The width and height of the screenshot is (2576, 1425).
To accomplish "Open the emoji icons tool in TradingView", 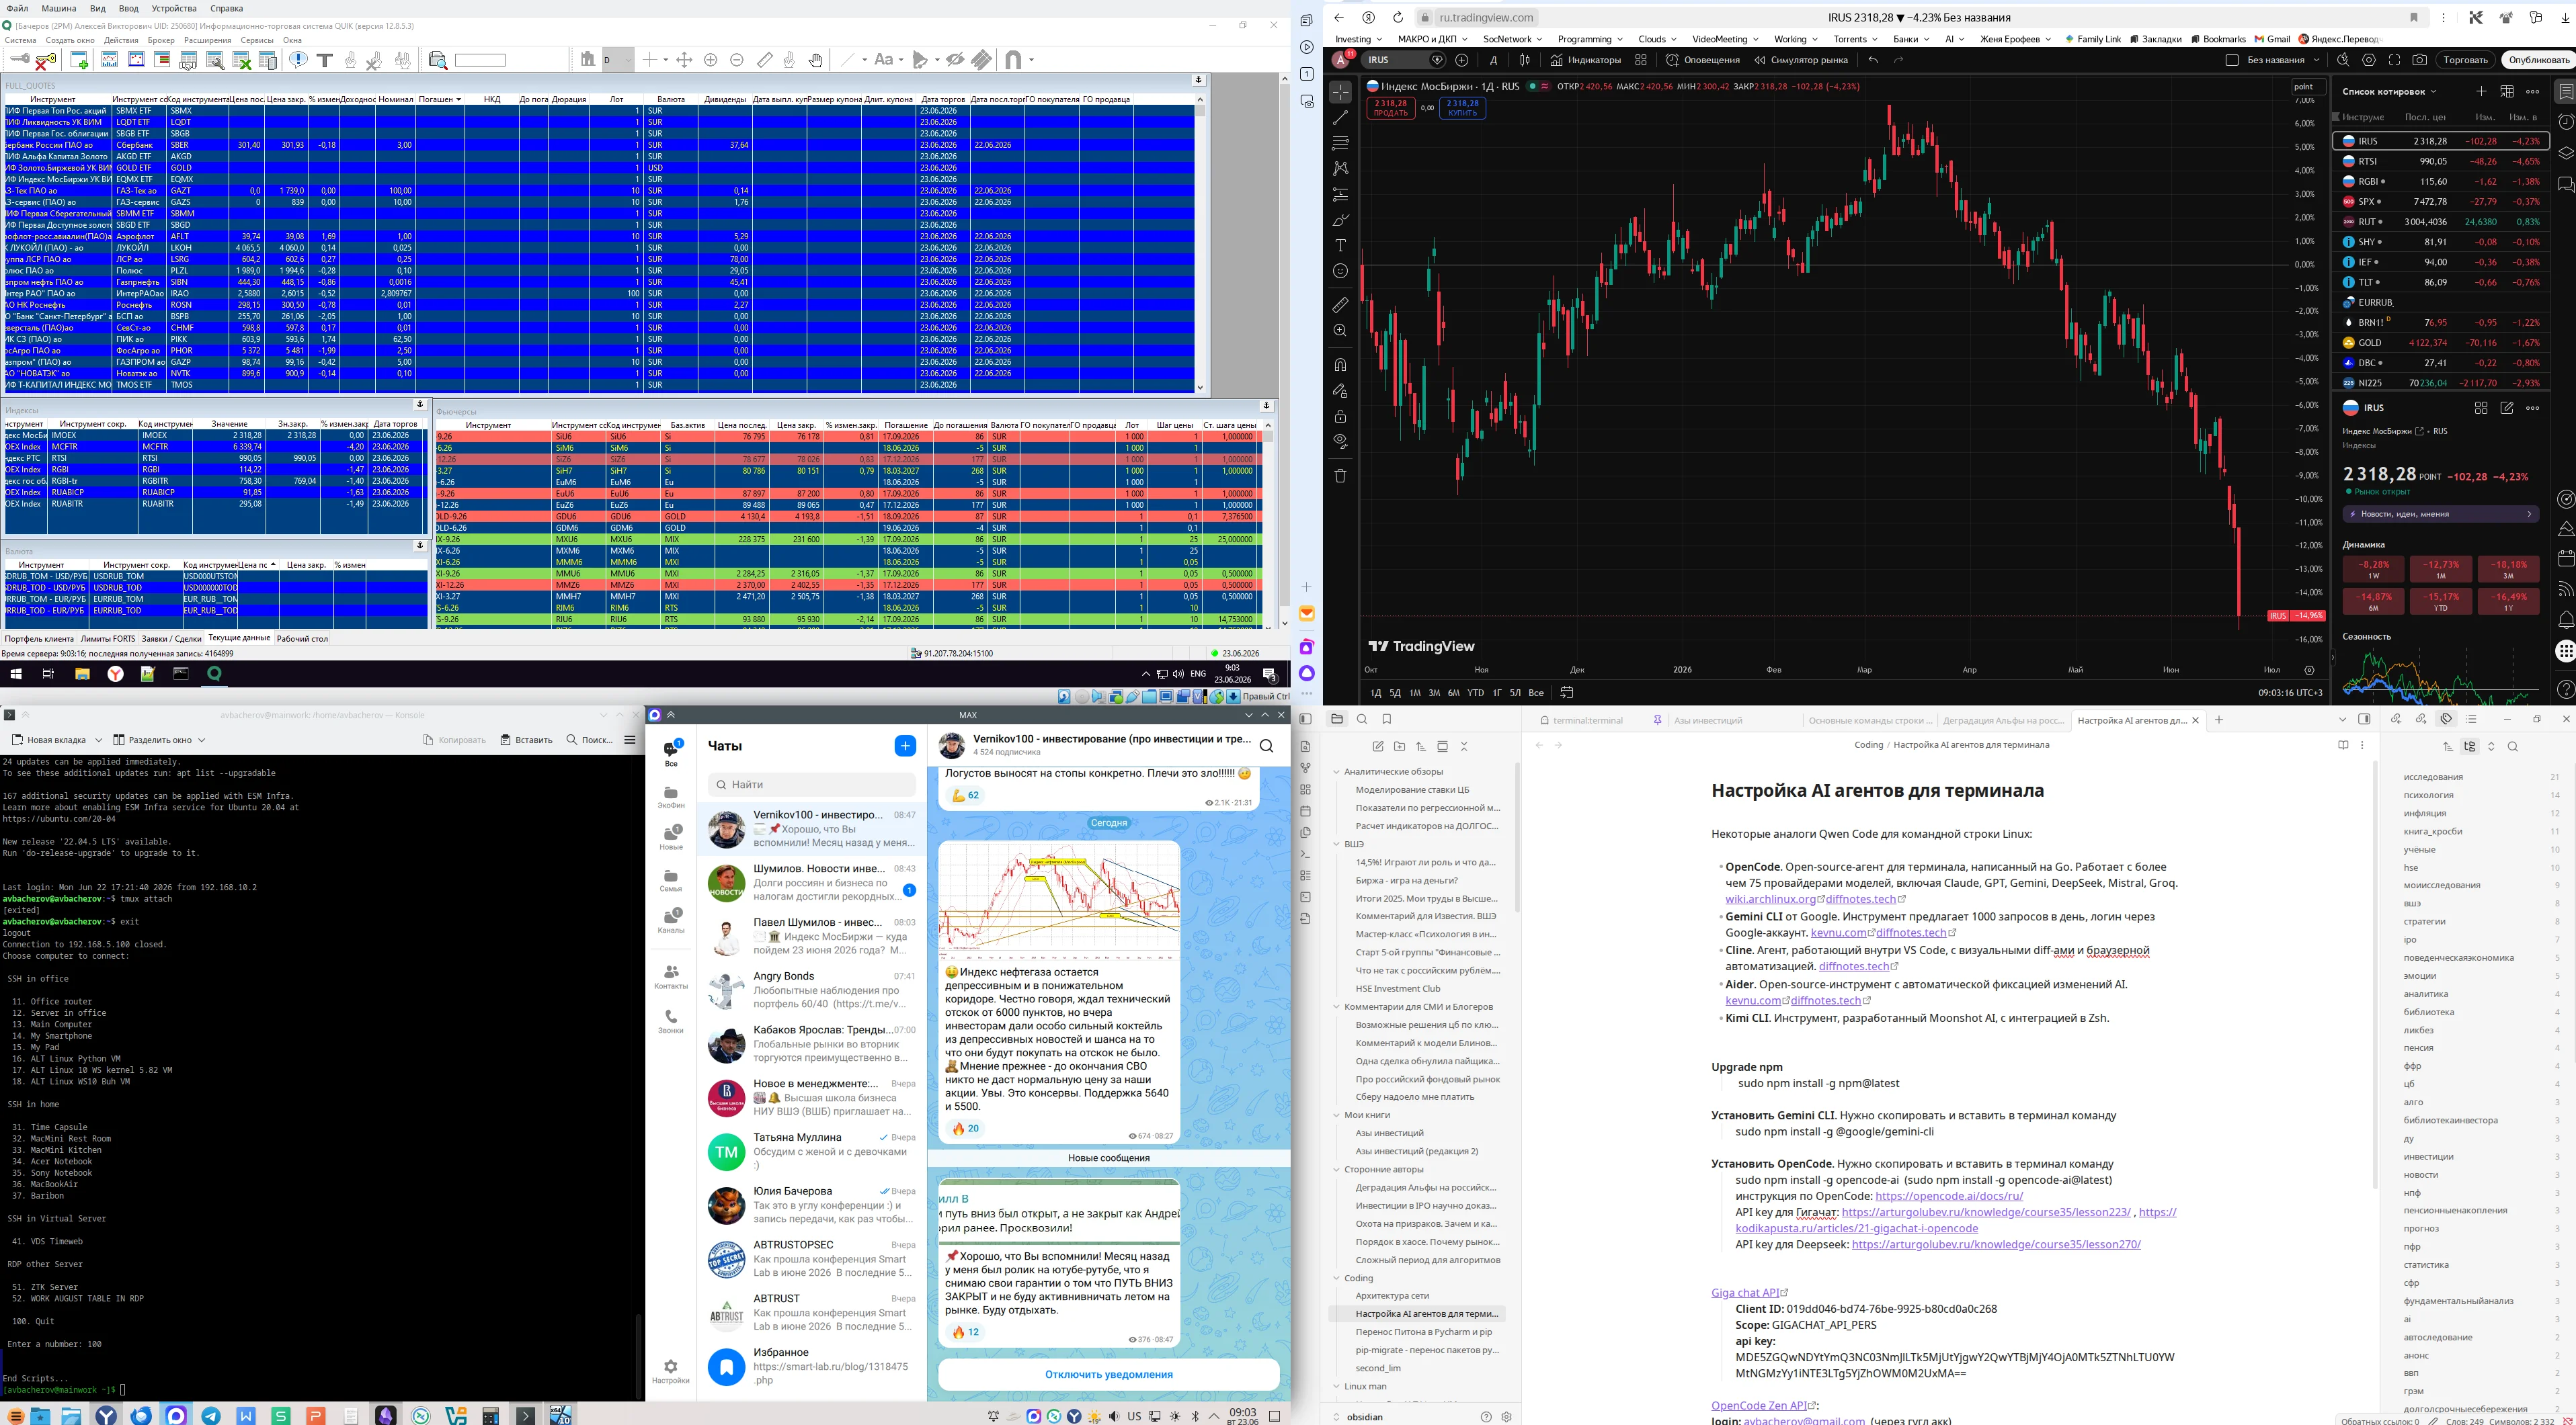I will (1340, 271).
